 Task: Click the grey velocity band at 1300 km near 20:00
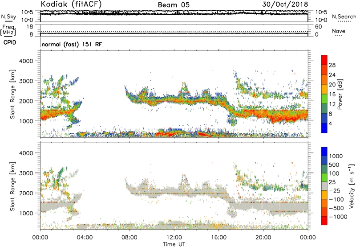click(263, 207)
